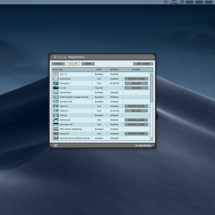
Task: Open the Setup tab
Action: [x=88, y=64]
